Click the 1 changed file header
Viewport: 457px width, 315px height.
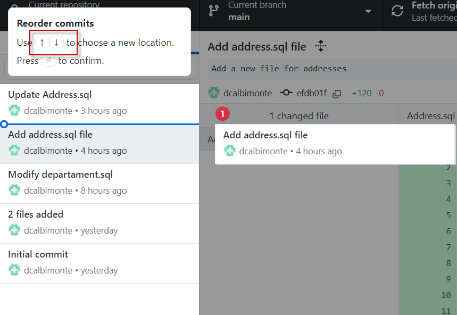click(x=298, y=116)
